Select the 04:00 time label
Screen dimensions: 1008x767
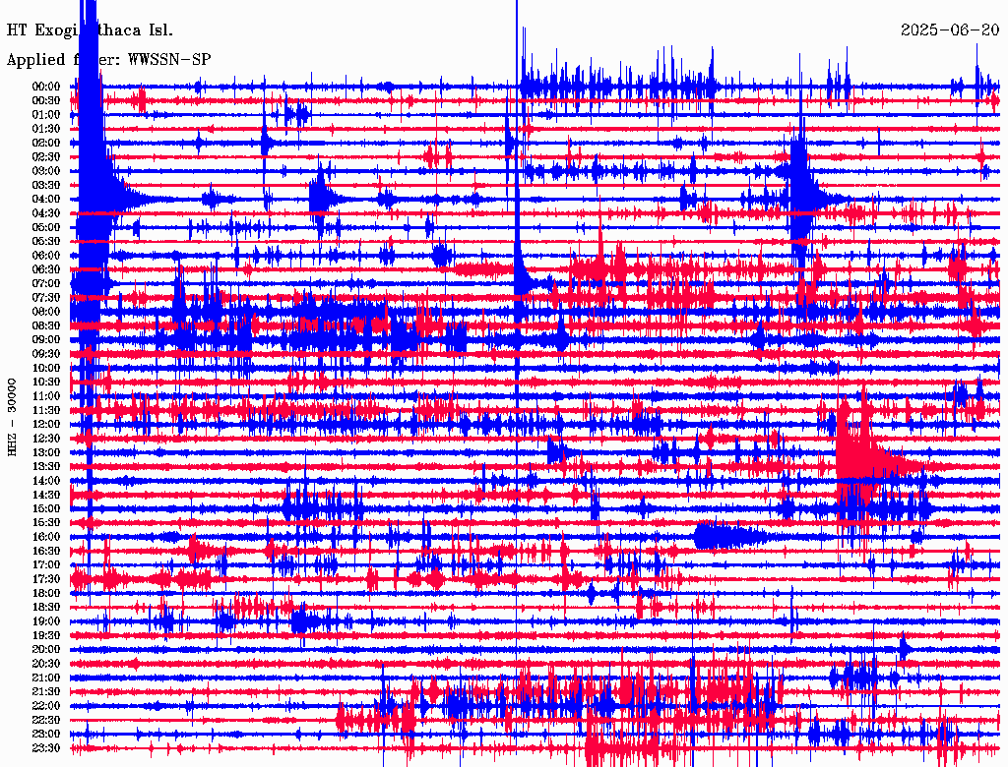pyautogui.click(x=46, y=200)
